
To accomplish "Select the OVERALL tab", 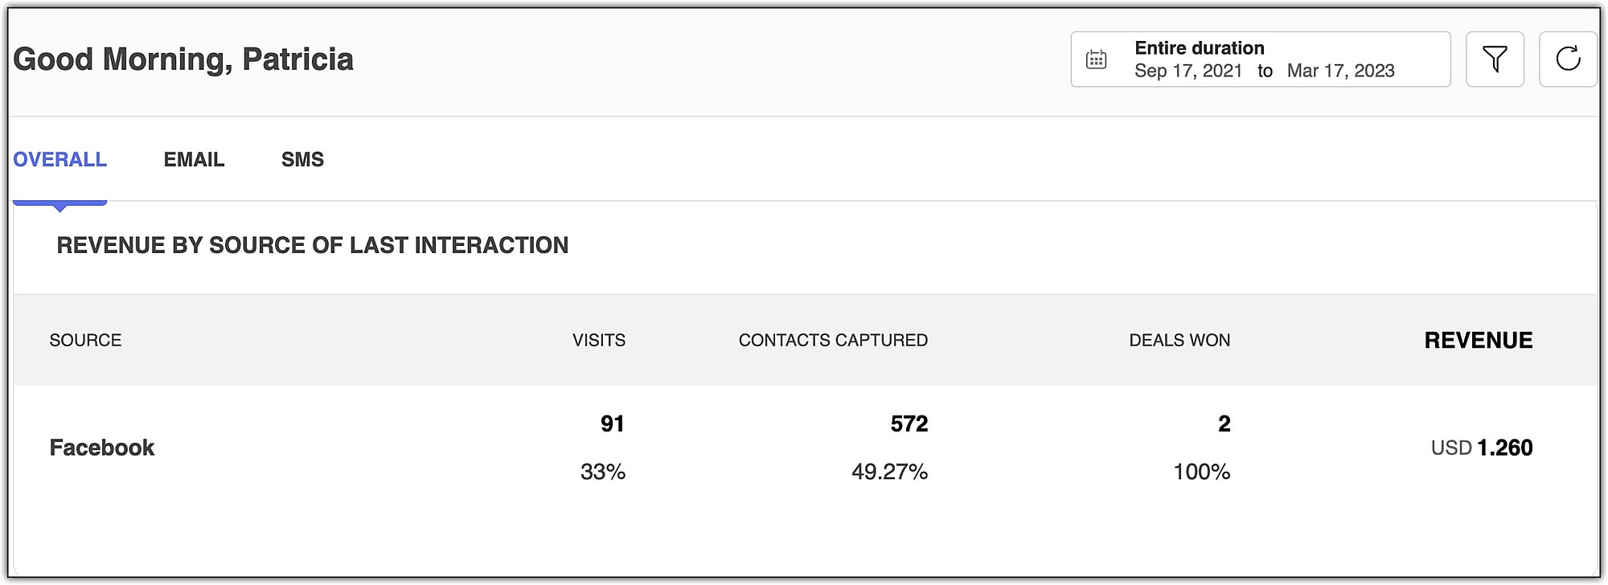I will pos(59,159).
